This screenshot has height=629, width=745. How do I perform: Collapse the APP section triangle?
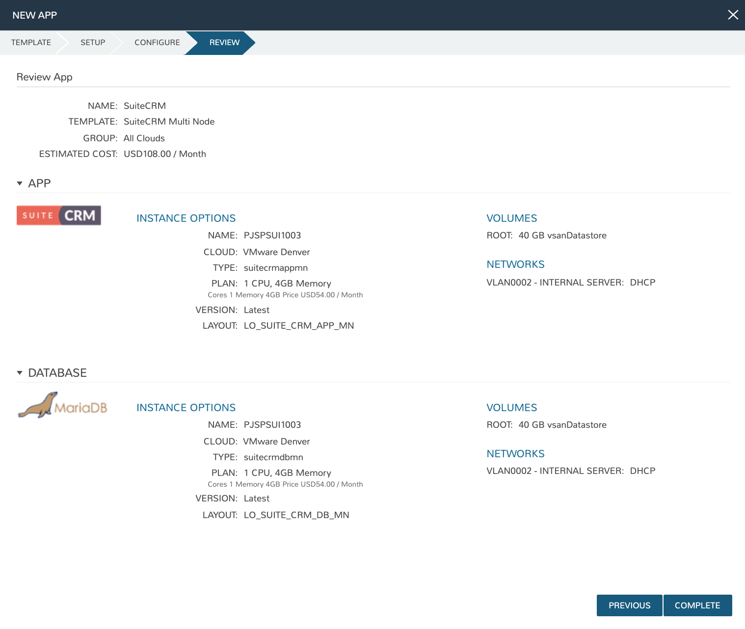click(x=20, y=183)
